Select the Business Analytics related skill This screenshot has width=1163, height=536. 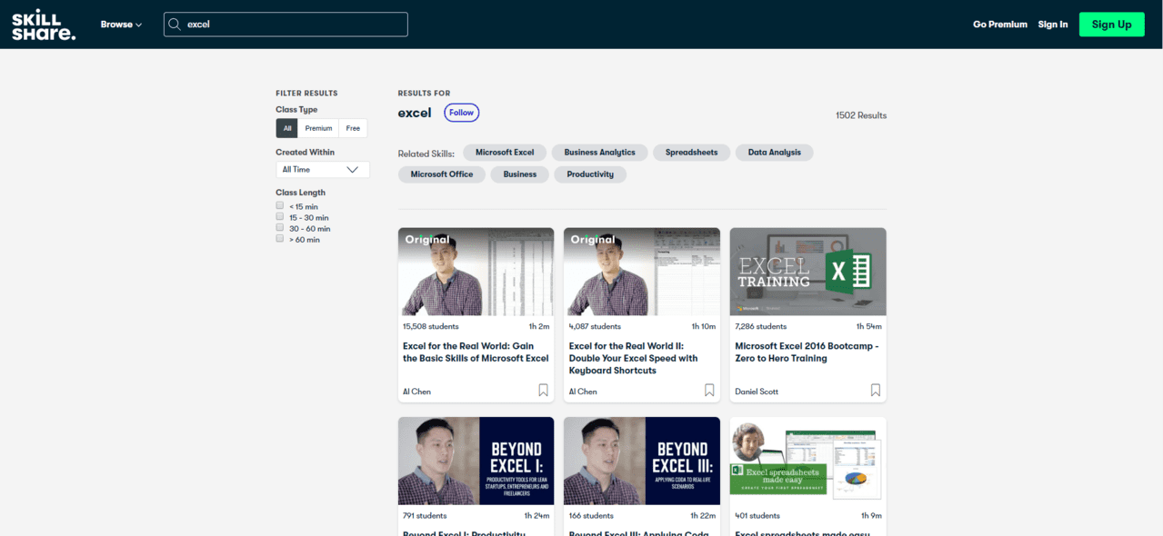click(x=599, y=153)
